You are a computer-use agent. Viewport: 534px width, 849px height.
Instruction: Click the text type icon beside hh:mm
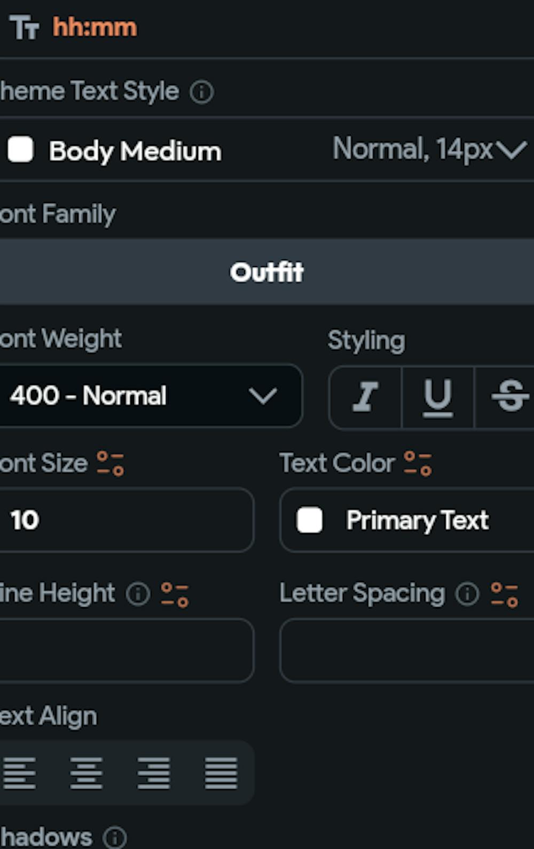point(24,28)
